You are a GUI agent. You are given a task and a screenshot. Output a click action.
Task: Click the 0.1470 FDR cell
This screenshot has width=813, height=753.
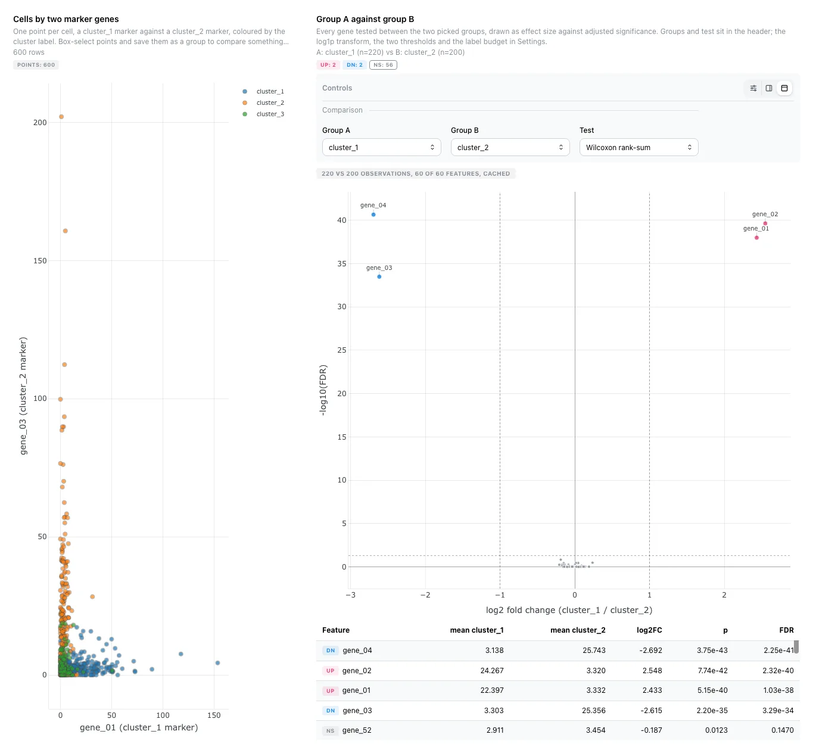(783, 730)
